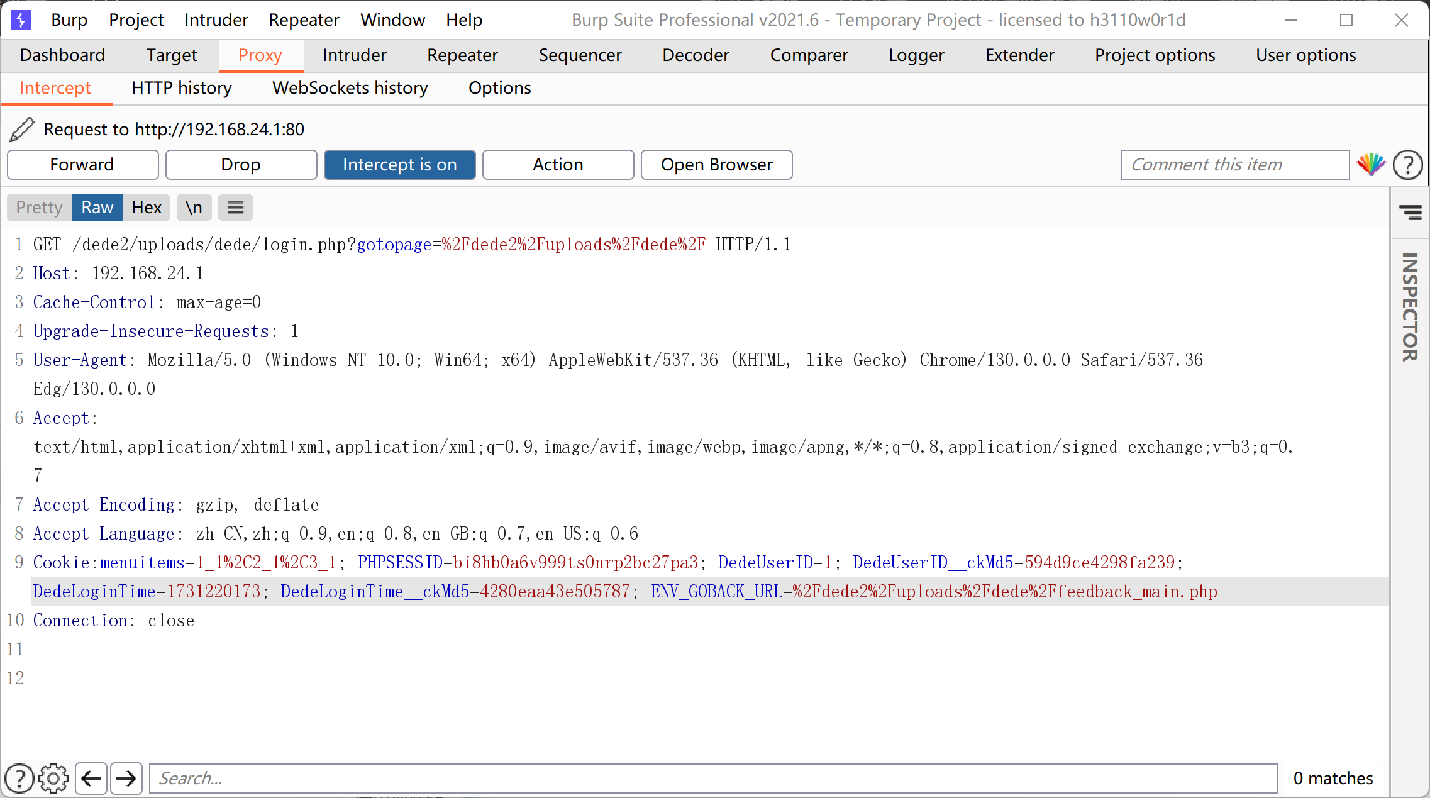Open the message editor hamburger menu
Screen dimensions: 1430x798
point(236,208)
